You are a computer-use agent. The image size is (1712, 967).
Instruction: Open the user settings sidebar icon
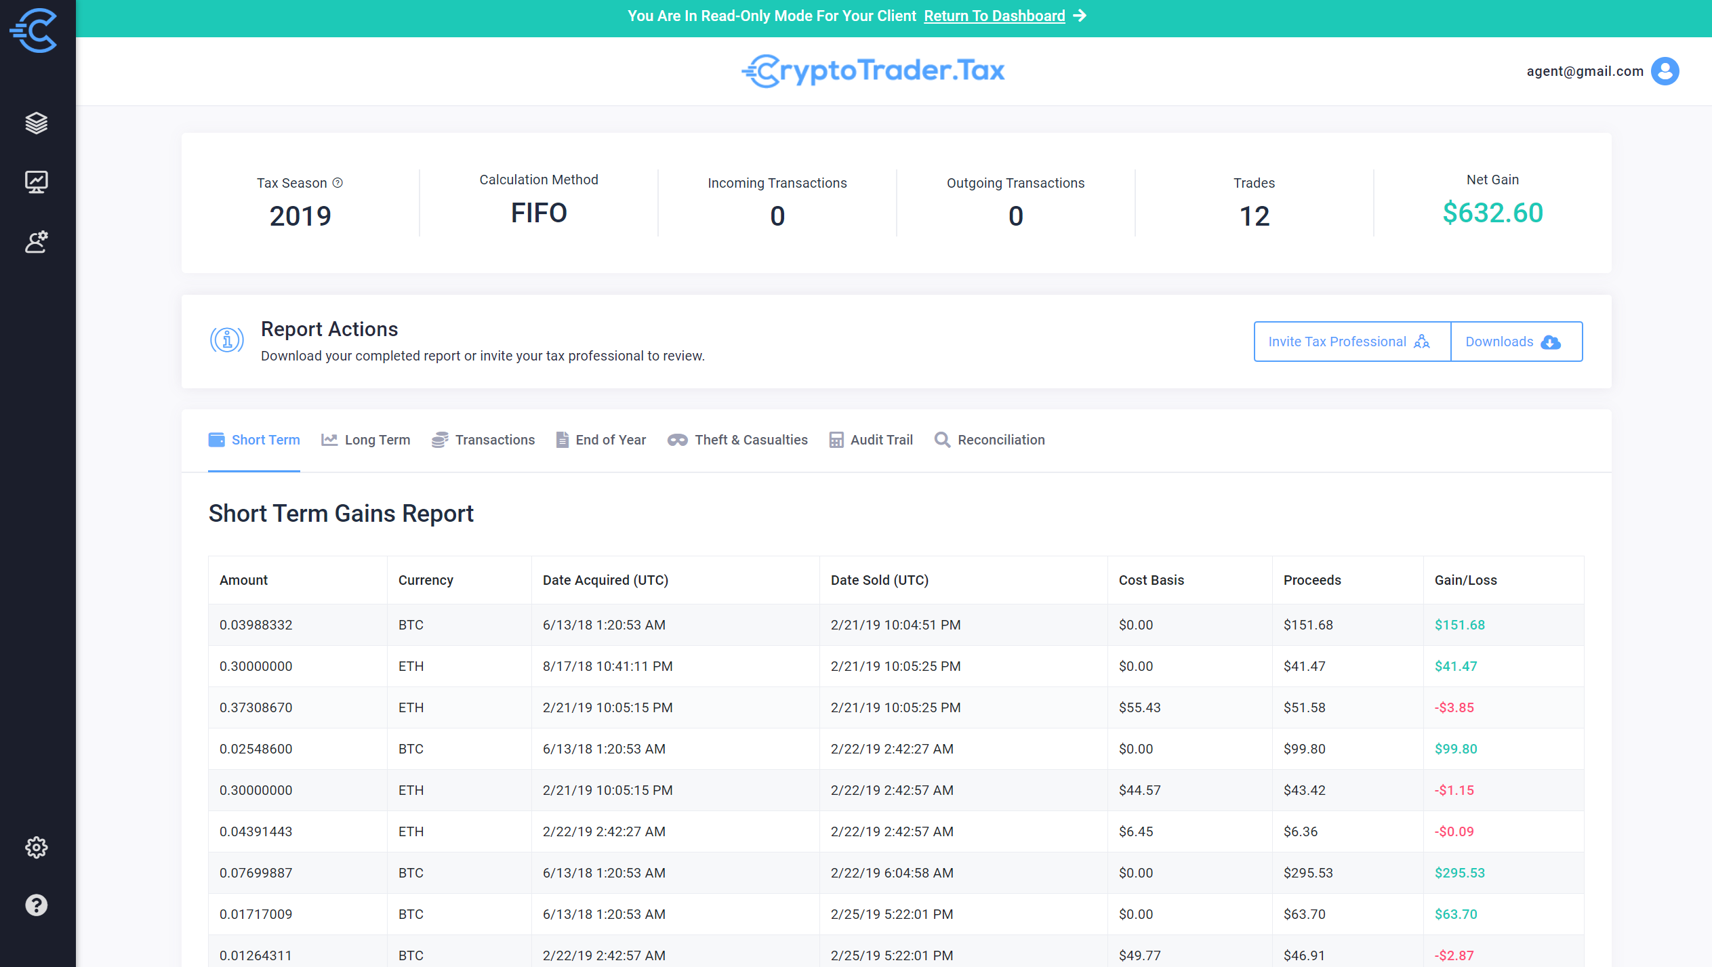click(37, 242)
